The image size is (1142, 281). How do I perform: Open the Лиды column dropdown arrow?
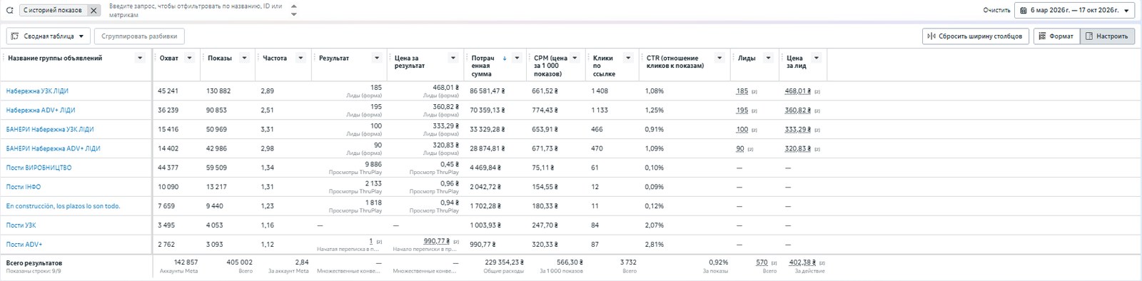769,58
